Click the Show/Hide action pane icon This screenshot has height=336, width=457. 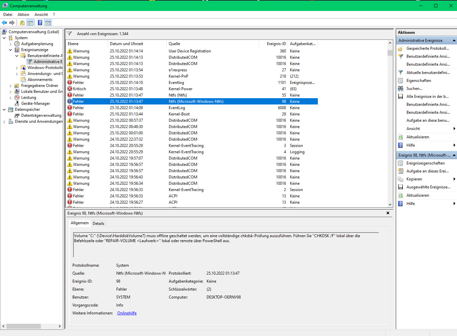pyautogui.click(x=48, y=23)
